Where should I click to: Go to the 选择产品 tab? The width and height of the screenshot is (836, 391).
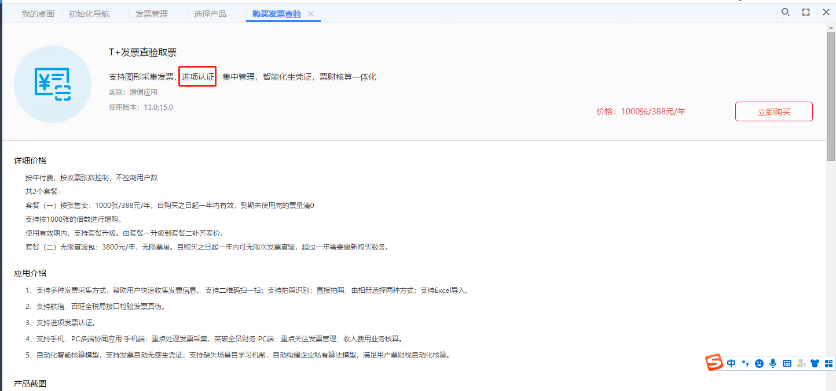(x=210, y=14)
